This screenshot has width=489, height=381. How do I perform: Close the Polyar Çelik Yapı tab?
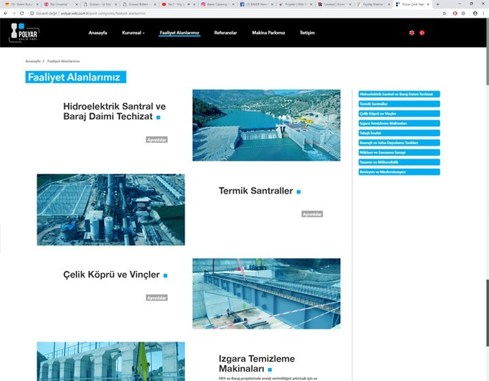428,4
